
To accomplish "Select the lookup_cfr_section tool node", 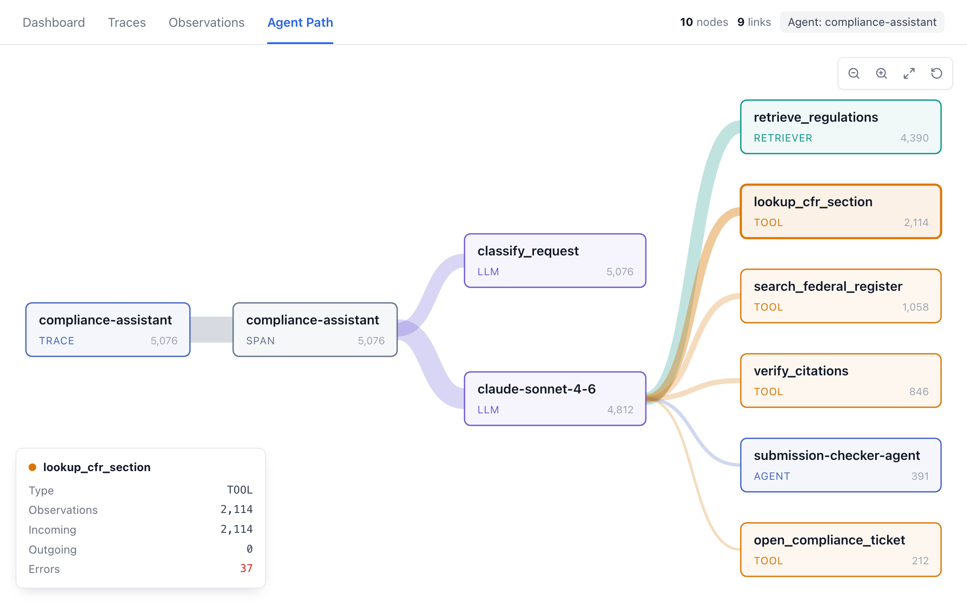I will pyautogui.click(x=841, y=211).
